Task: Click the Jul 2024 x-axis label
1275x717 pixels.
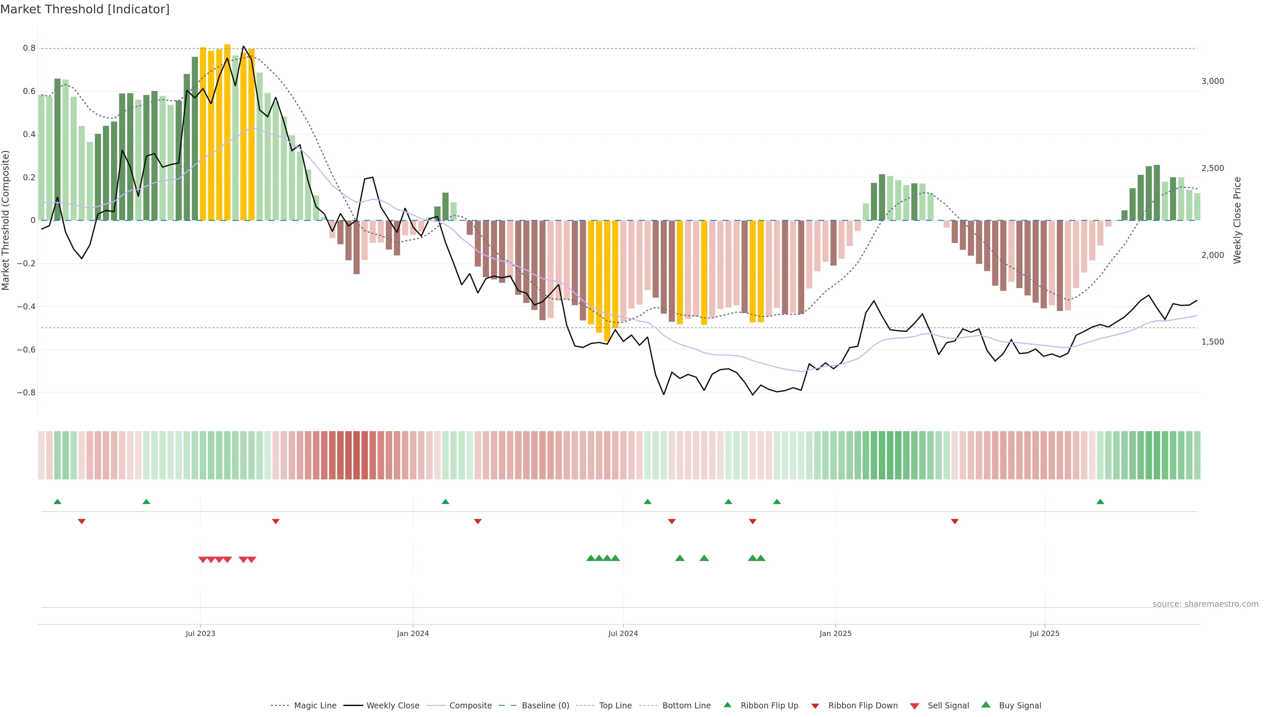Action: coord(623,633)
